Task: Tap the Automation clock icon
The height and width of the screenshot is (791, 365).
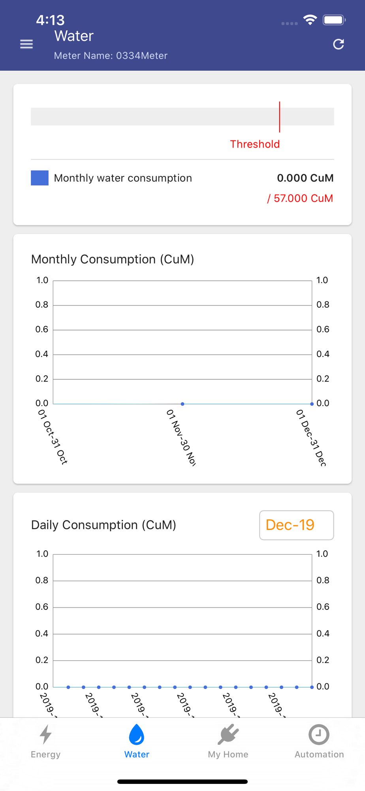Action: tap(319, 735)
